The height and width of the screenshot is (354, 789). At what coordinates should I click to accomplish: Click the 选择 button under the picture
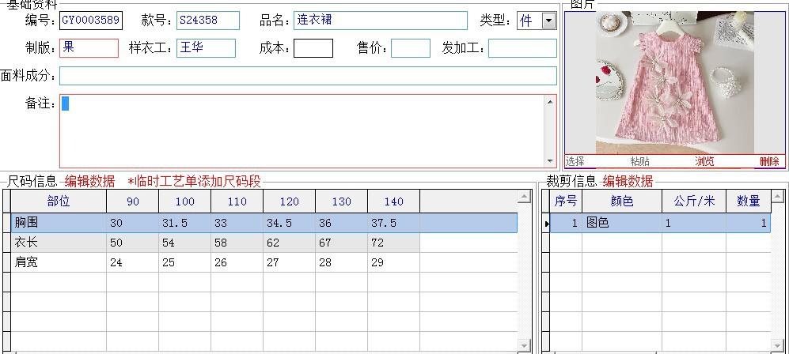[x=575, y=161]
